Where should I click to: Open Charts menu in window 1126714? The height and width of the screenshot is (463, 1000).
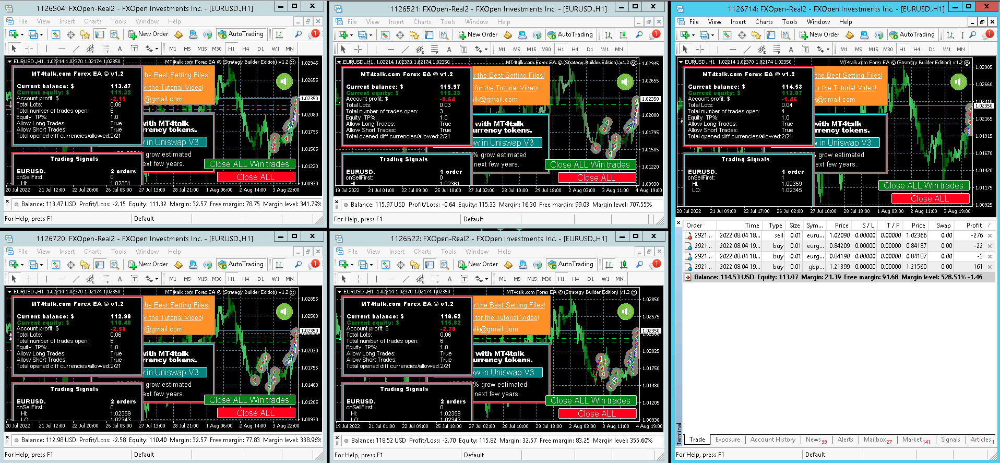click(x=764, y=22)
